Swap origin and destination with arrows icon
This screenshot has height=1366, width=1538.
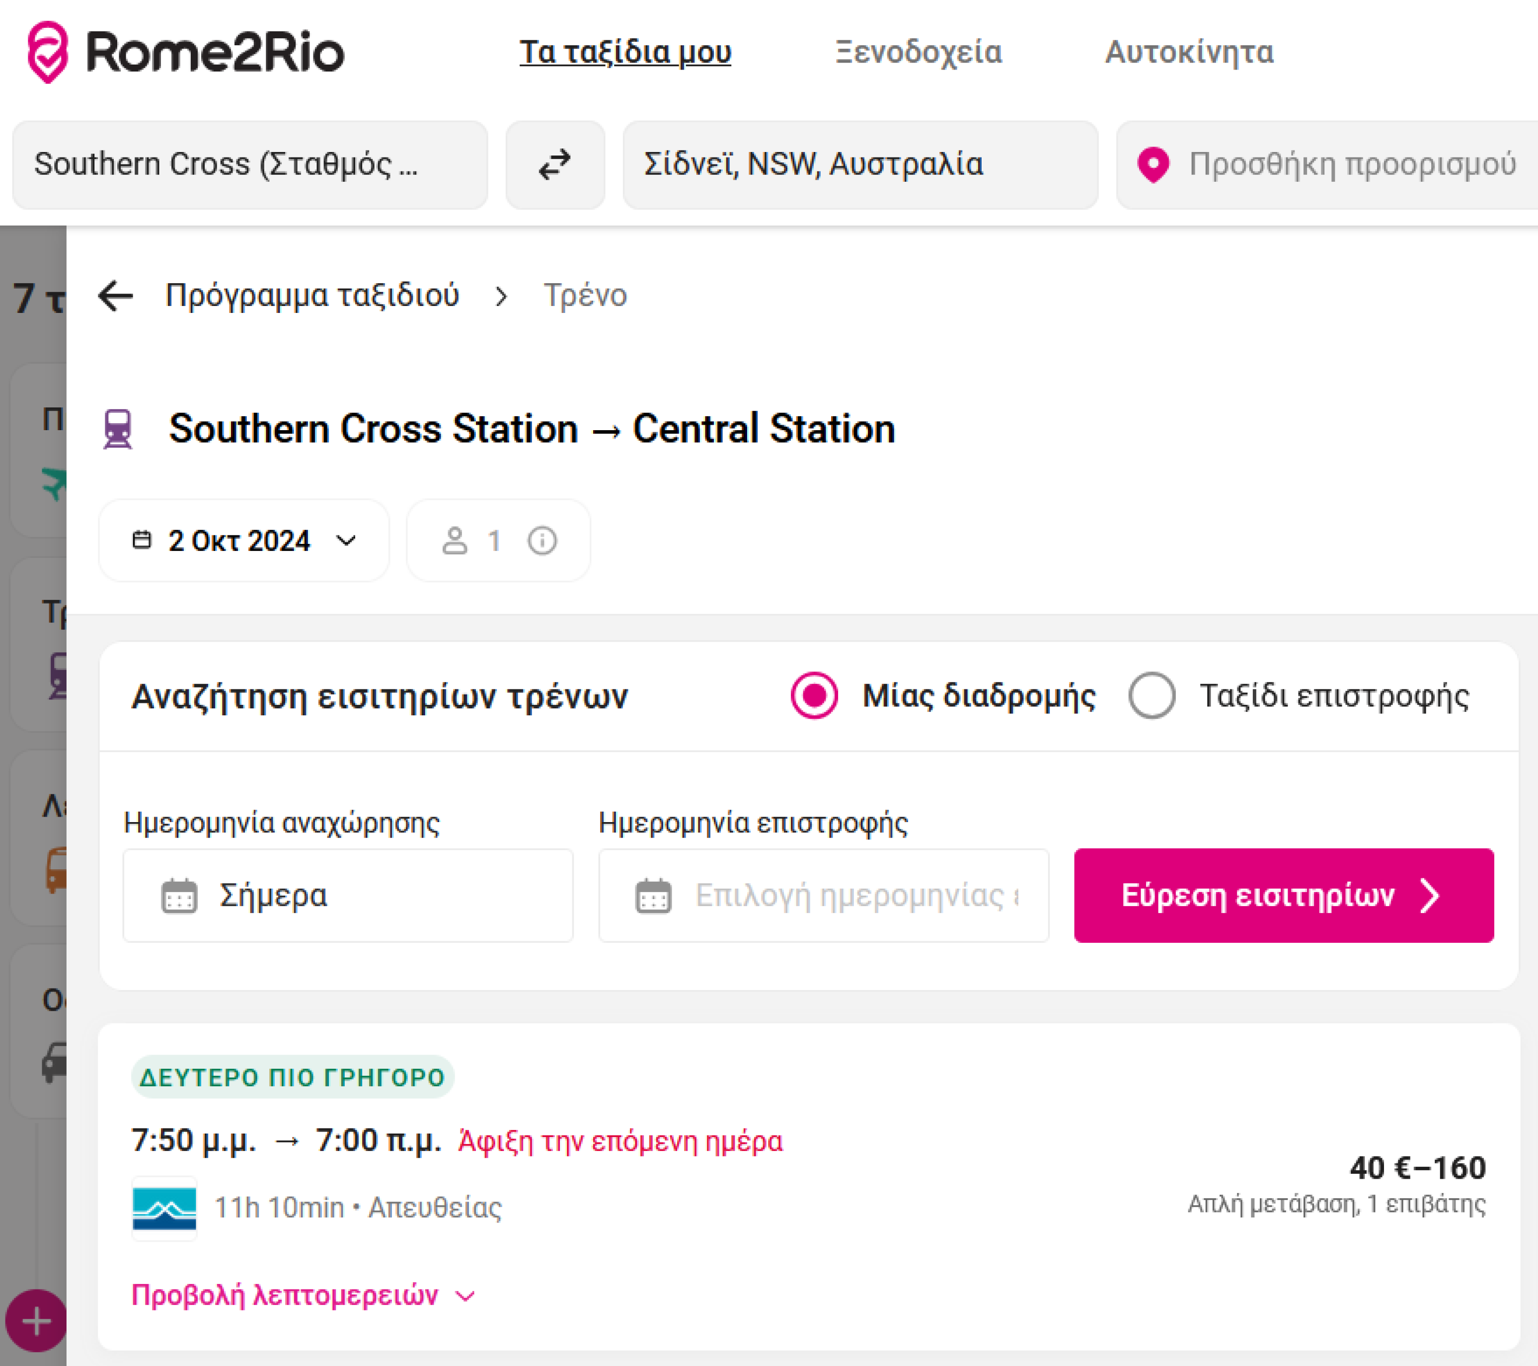[x=555, y=165]
